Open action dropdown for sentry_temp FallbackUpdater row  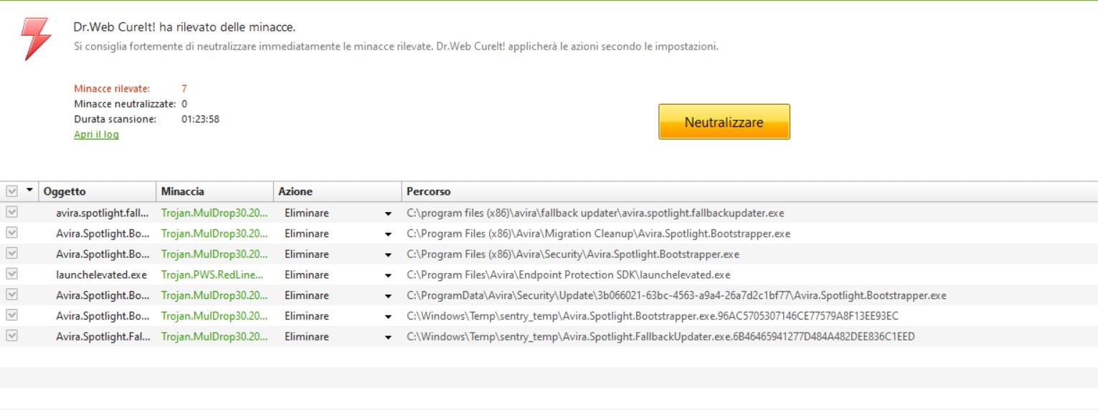388,337
